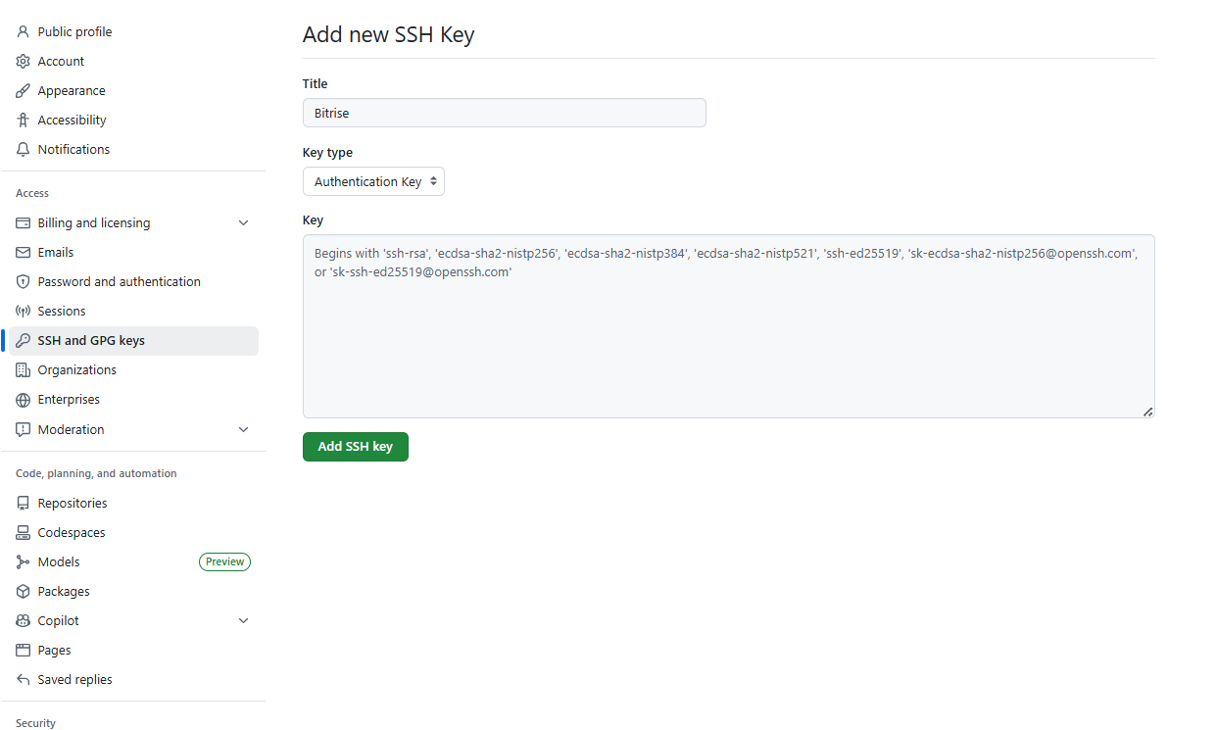Open the Key type dropdown
Image resolution: width=1217 pixels, height=730 pixels.
[x=373, y=181]
